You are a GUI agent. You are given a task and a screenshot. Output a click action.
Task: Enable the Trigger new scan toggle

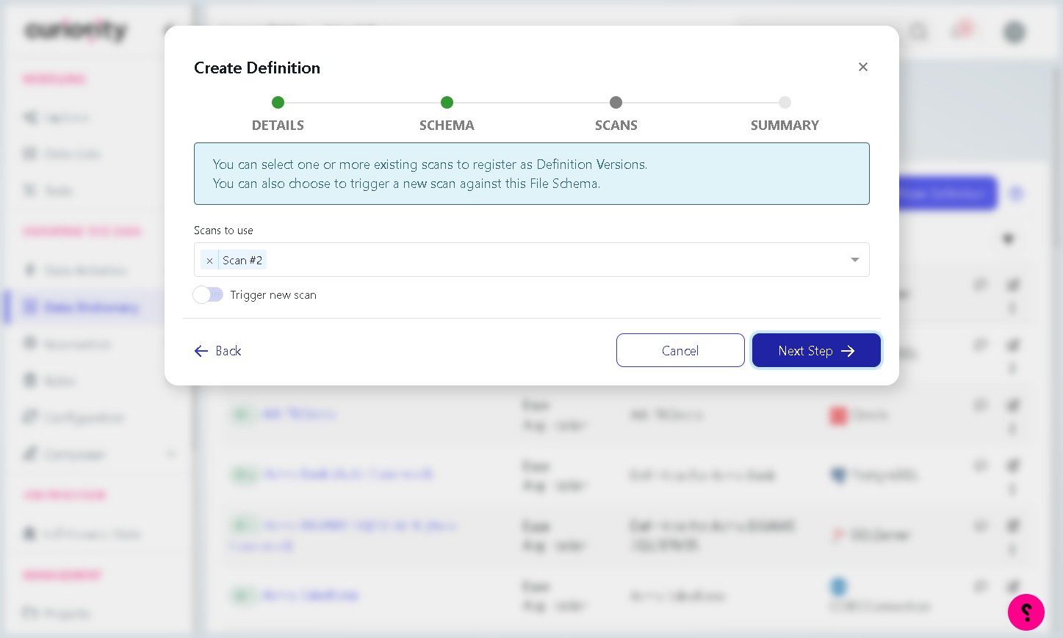click(208, 294)
